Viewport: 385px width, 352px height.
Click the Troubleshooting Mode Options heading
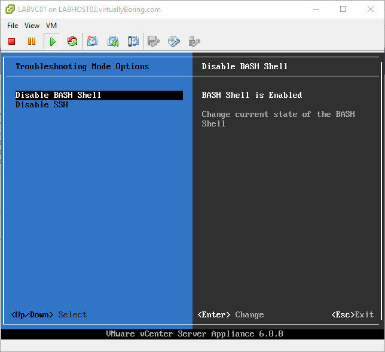coord(82,67)
